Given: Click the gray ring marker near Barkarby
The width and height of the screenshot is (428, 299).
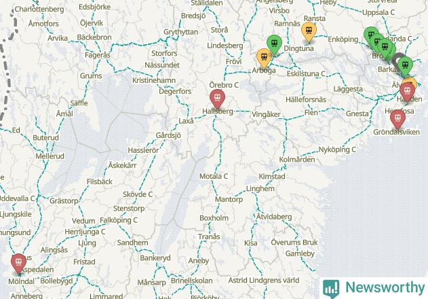Looking at the screenshot, I should click(397, 58).
